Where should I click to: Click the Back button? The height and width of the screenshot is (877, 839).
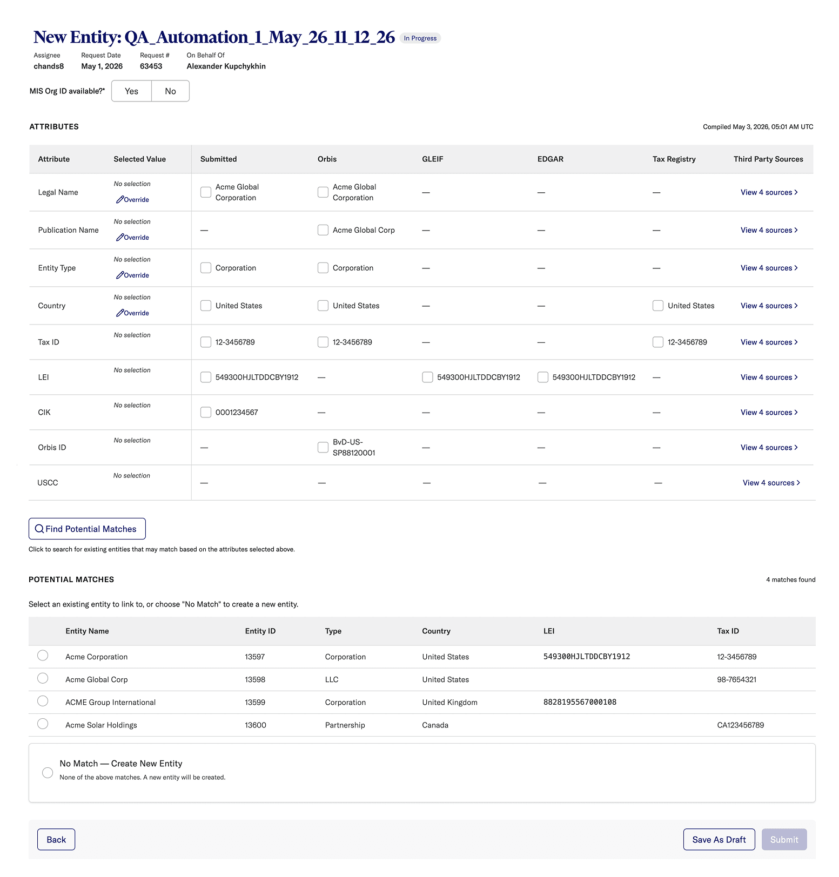(56, 839)
